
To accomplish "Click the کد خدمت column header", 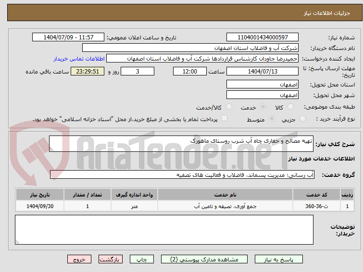I will 316,195.
